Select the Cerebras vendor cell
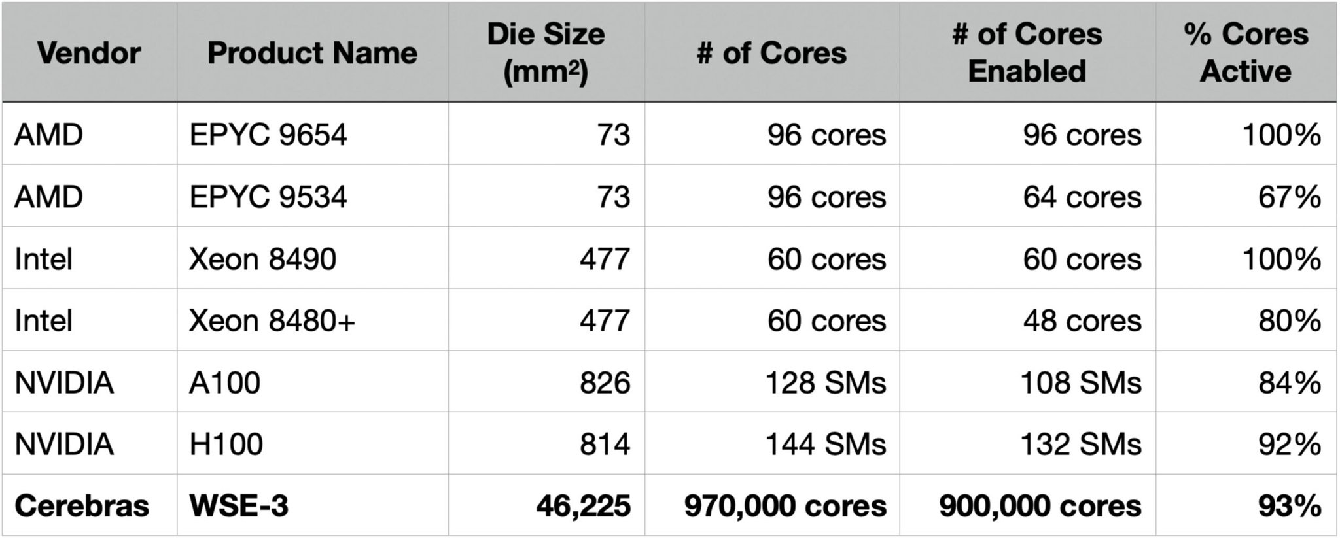This screenshot has width=1340, height=538. (89, 505)
